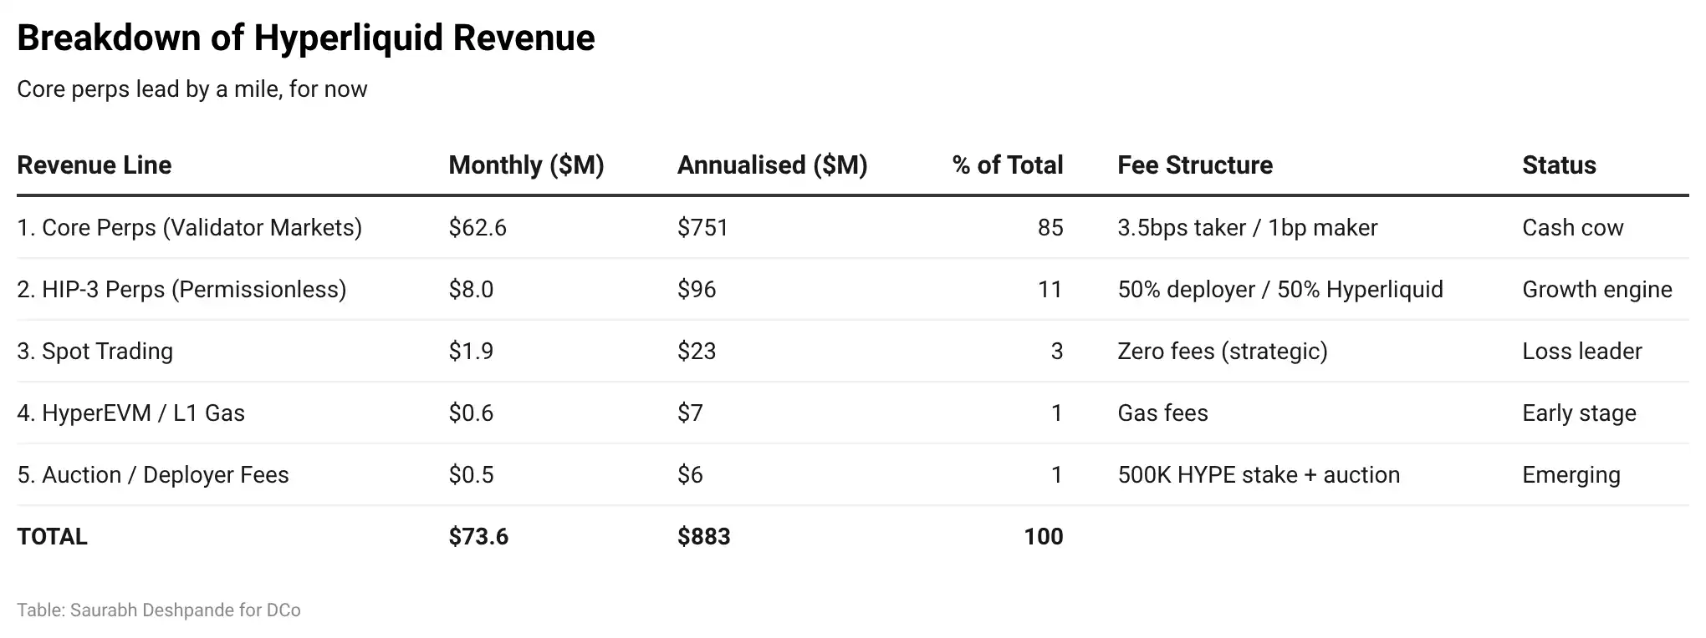1706x638 pixels.
Task: Click the "Revenue Line" column header
Action: tap(94, 165)
